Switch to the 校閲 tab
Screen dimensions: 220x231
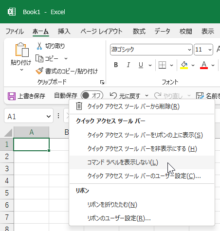click(186, 31)
